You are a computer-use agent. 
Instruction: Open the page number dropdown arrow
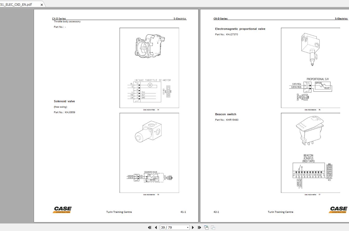pyautogui.click(x=188, y=228)
